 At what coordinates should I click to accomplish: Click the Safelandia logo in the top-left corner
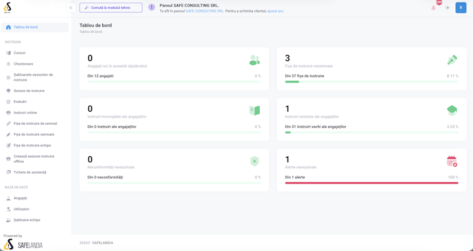click(x=8, y=8)
